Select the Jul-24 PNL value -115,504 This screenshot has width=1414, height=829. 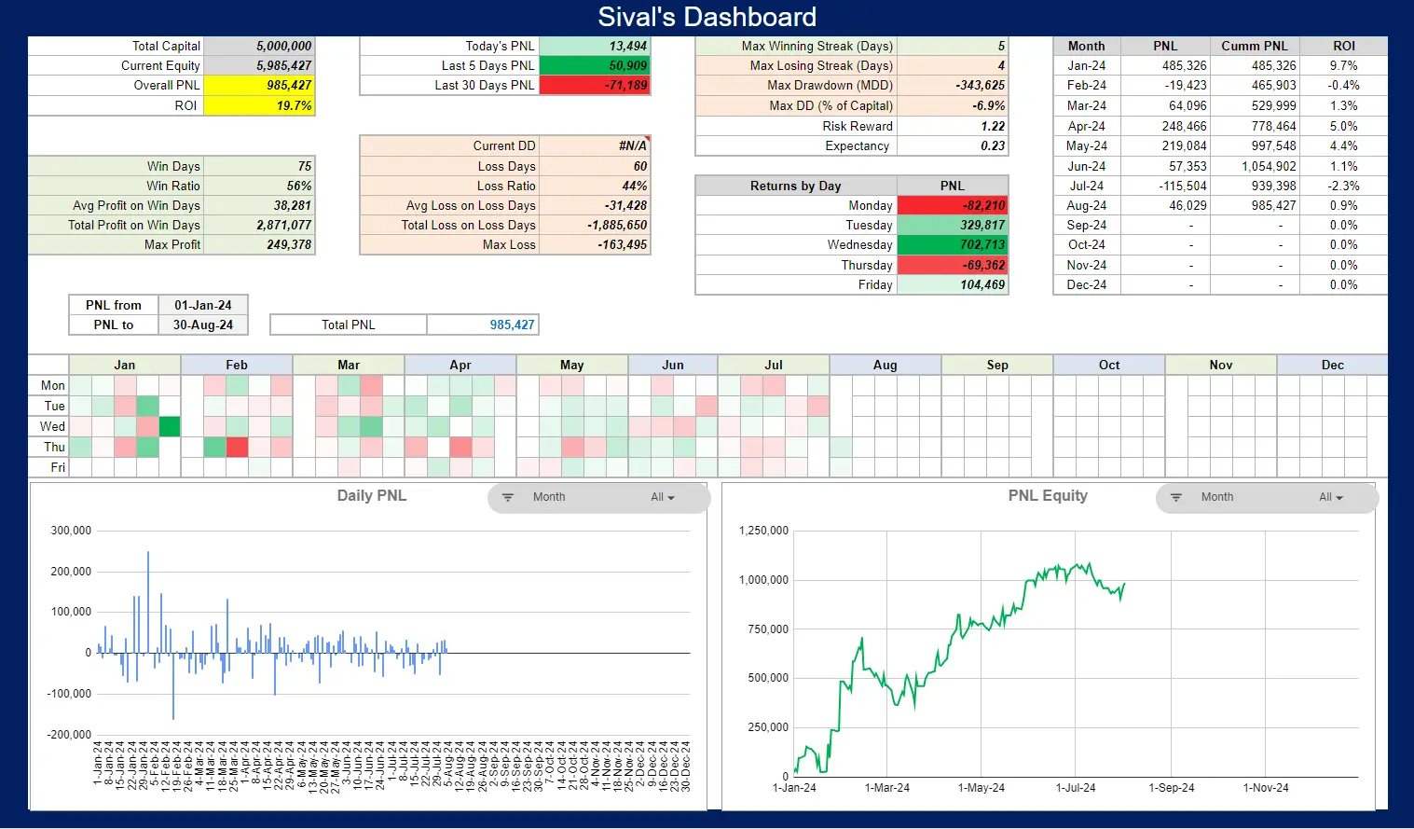[1165, 186]
